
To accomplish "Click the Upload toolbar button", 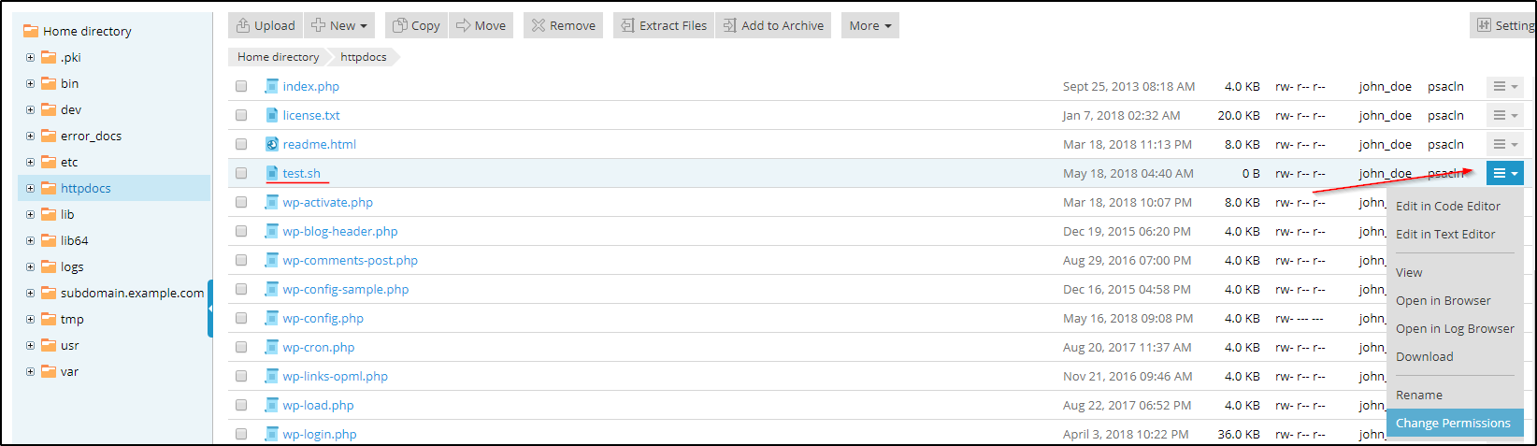I will click(x=266, y=25).
